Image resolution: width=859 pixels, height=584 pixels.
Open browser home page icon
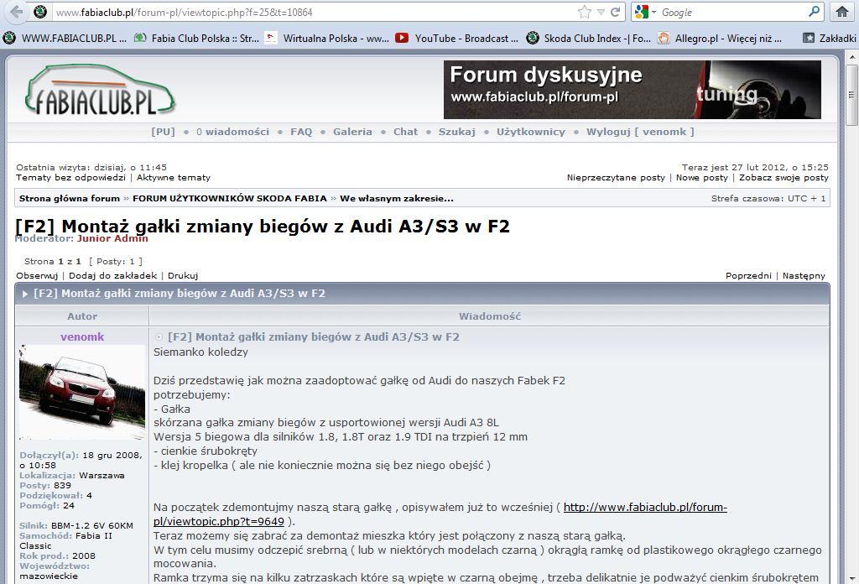pyautogui.click(x=842, y=12)
